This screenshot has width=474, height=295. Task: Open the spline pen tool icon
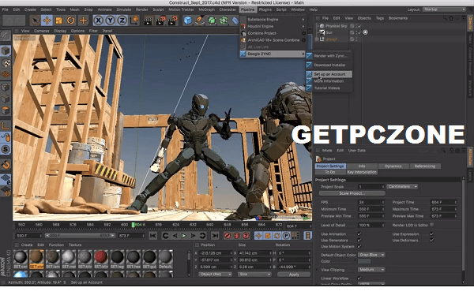pyautogui.click(x=200, y=21)
